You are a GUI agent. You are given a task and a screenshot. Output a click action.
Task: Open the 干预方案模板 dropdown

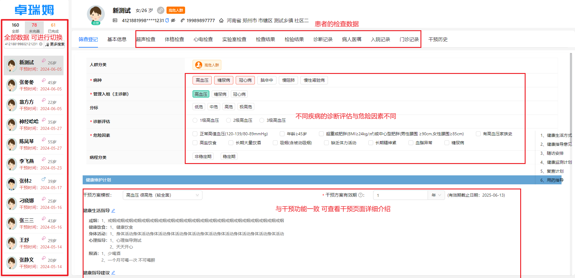(162, 195)
